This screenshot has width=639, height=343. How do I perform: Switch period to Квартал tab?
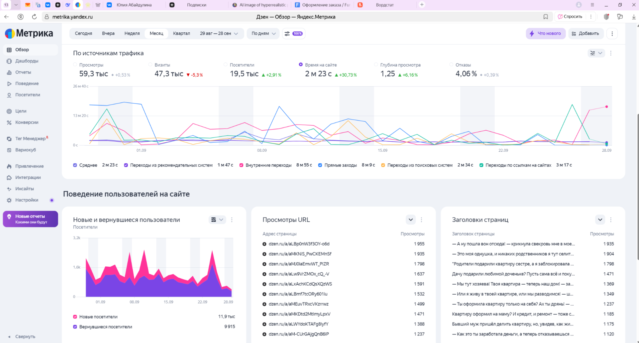click(181, 34)
